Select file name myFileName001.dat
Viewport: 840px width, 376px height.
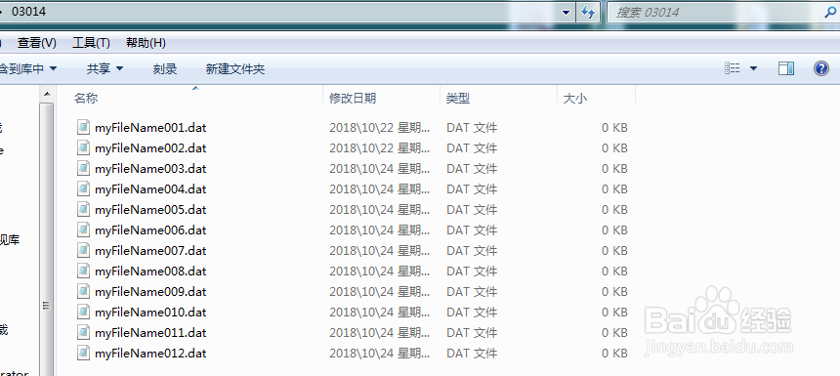point(150,128)
